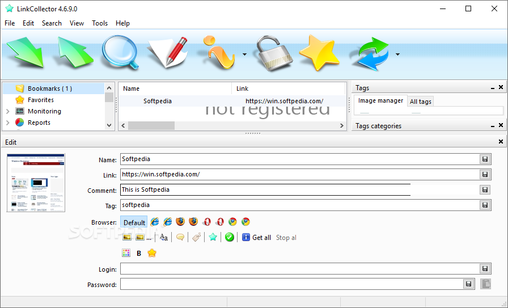508x308 pixels.
Task: Click the green down-arrow import toolbar icon
Action: [25, 52]
